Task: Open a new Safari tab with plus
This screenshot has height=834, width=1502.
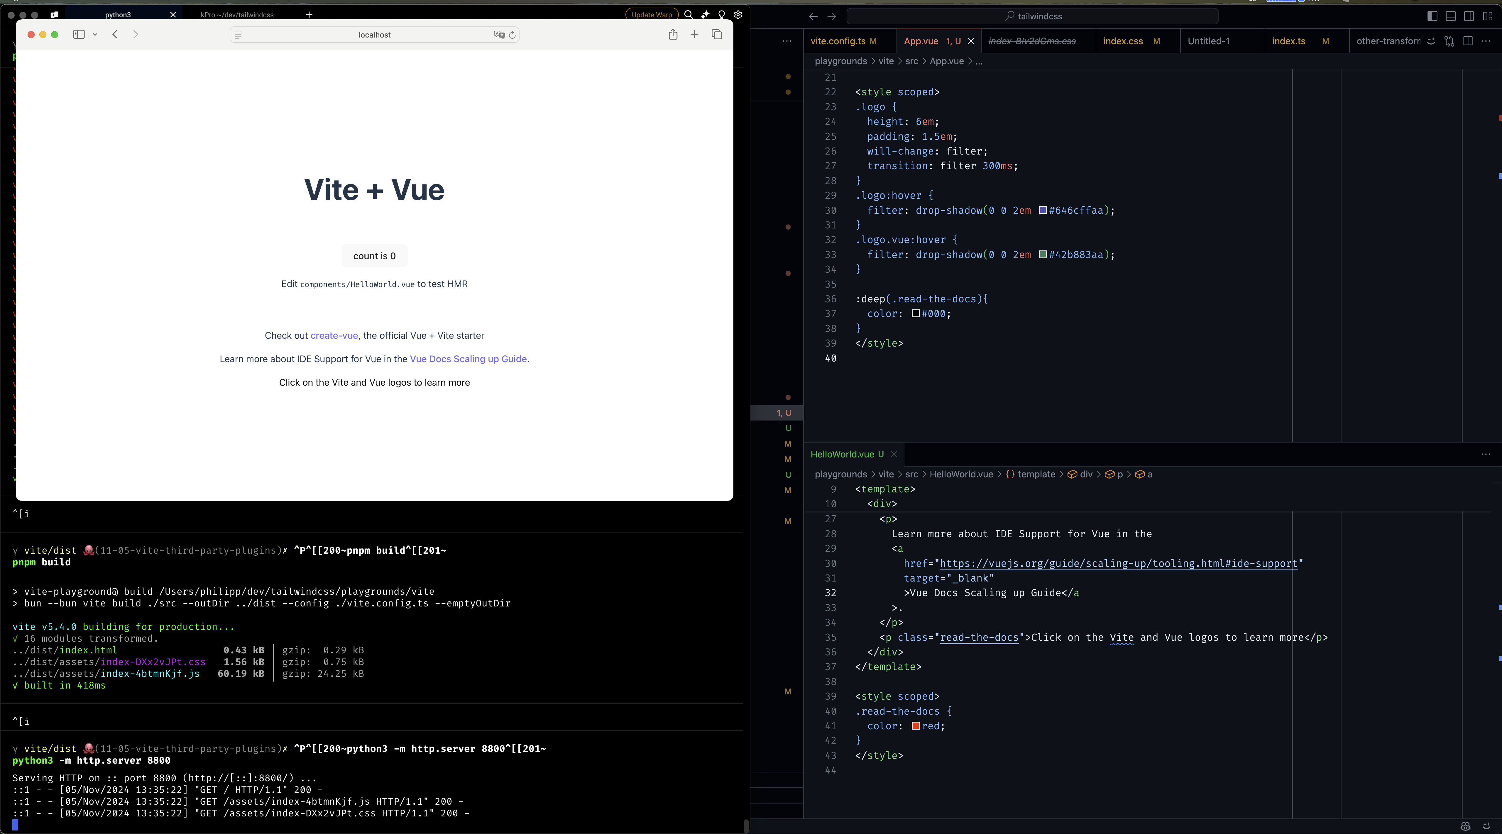Action: tap(694, 34)
